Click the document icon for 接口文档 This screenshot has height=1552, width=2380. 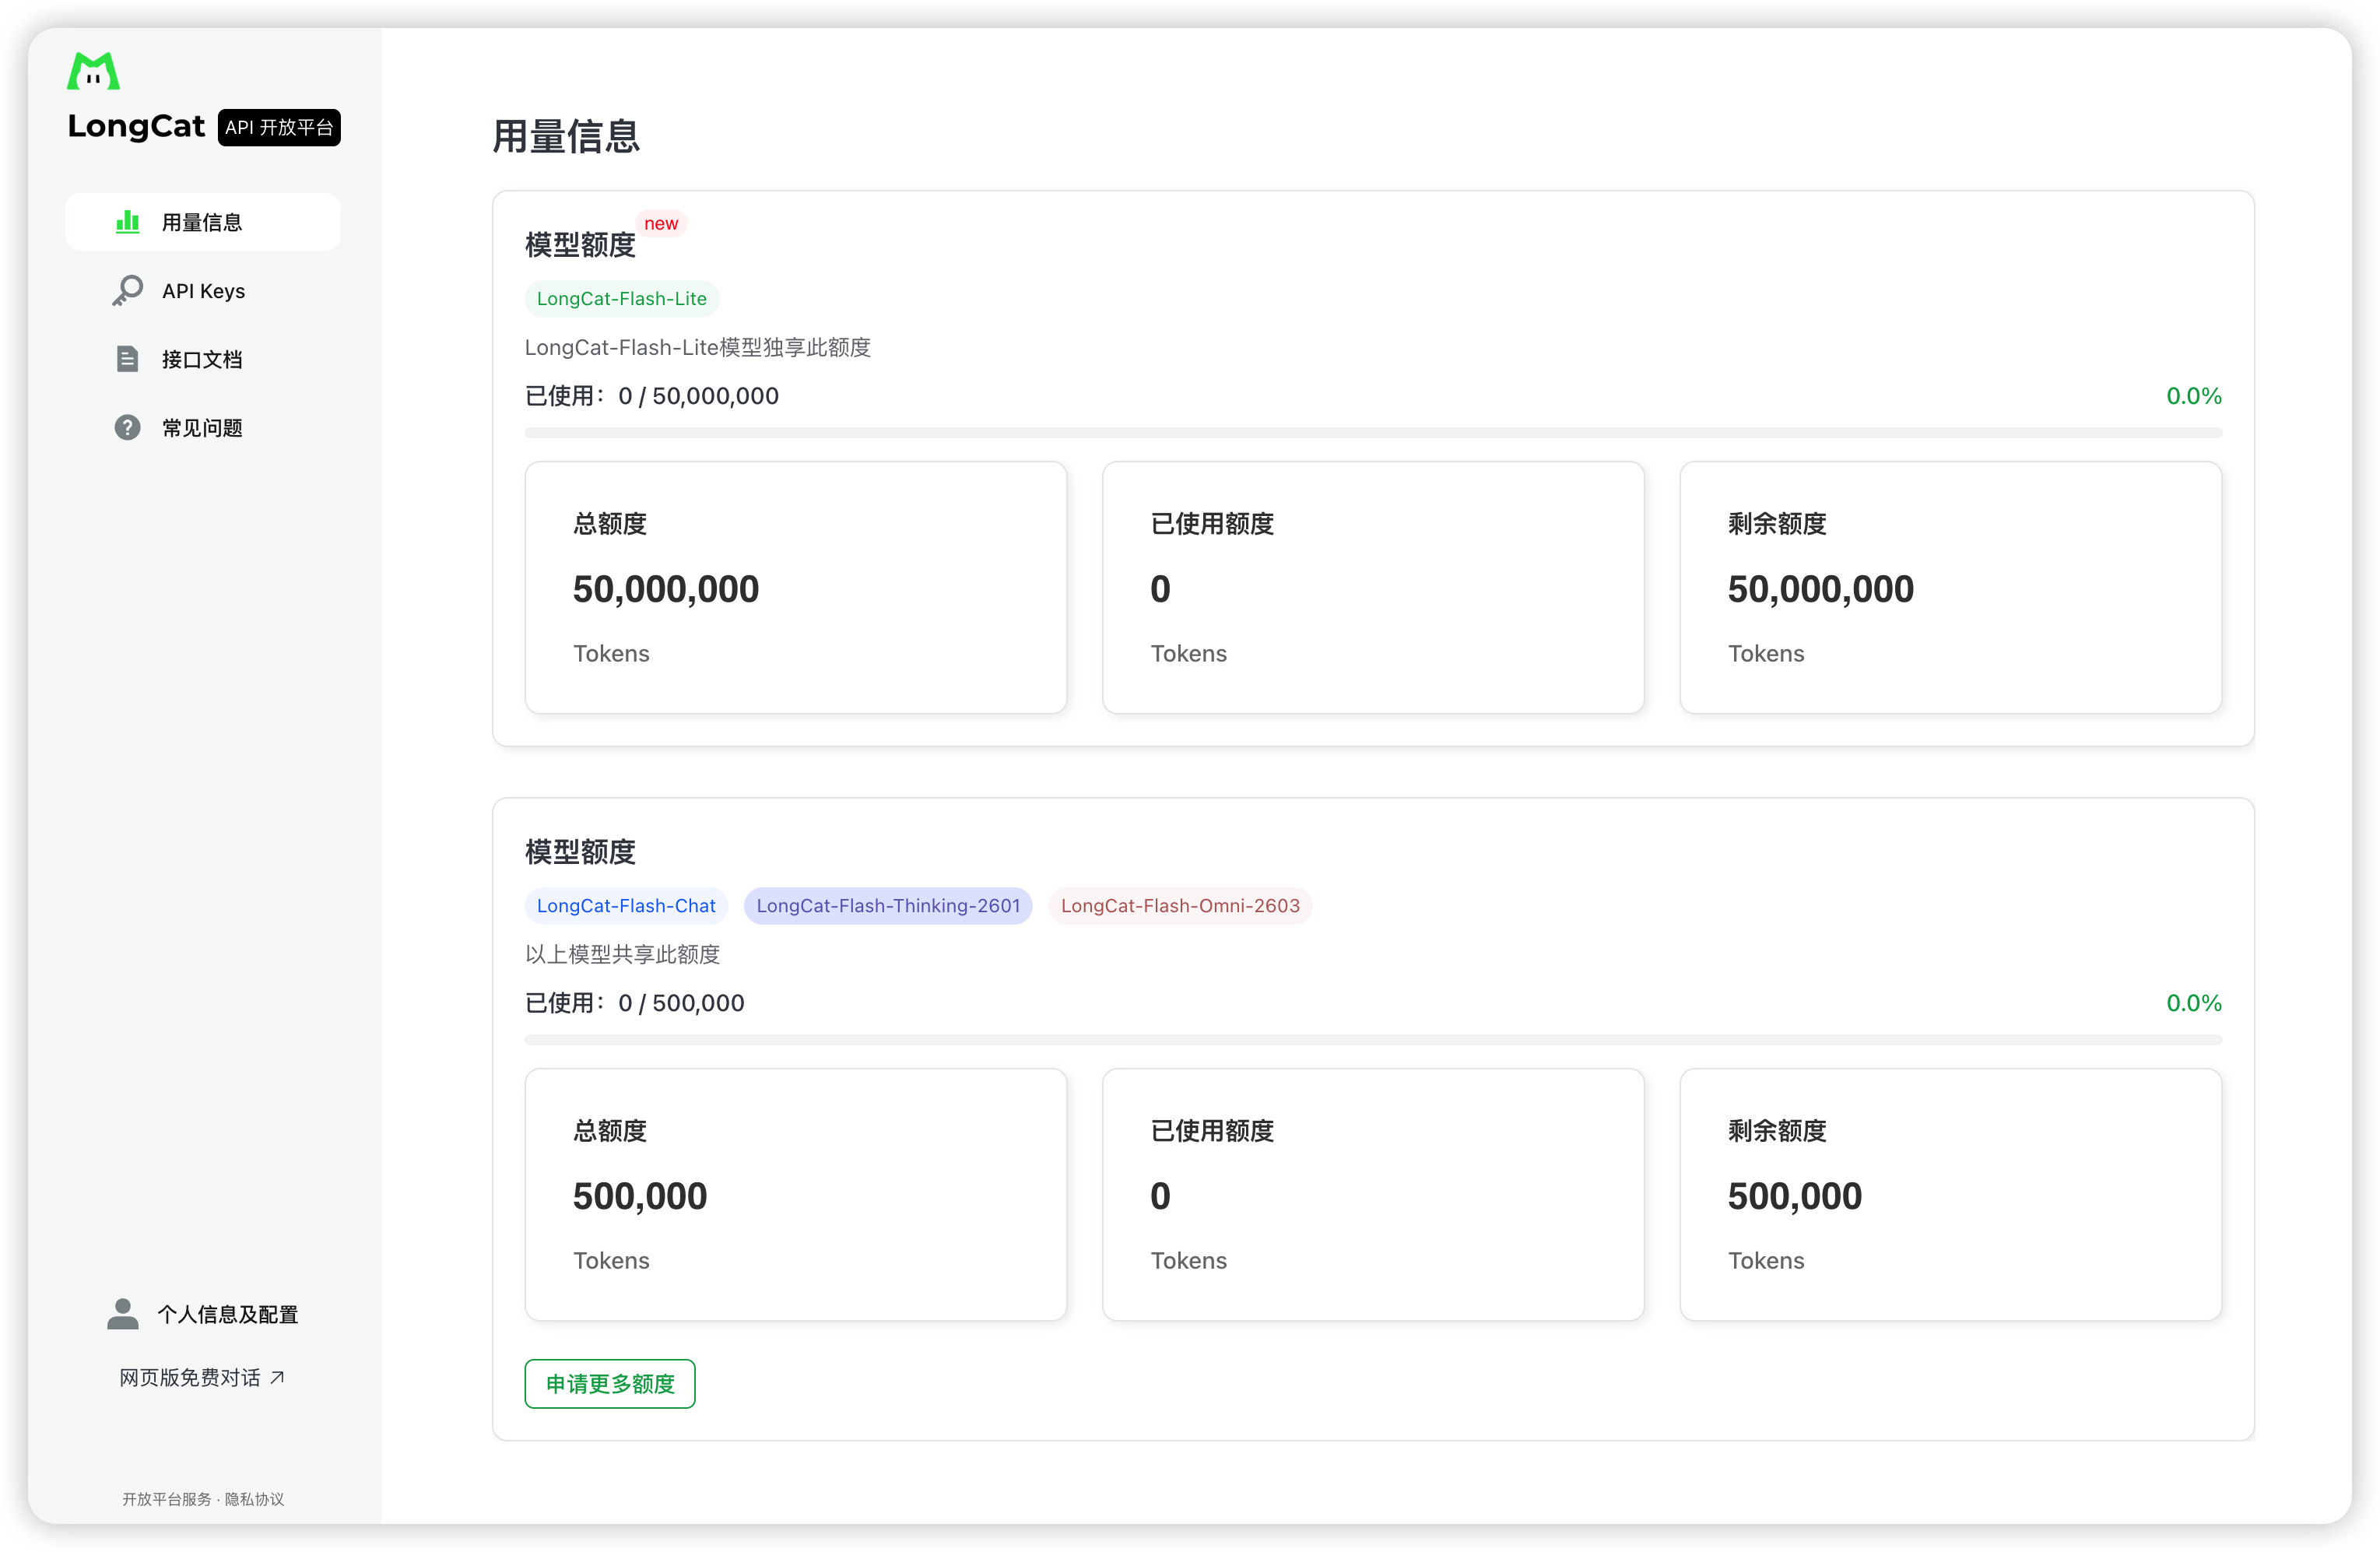point(127,359)
